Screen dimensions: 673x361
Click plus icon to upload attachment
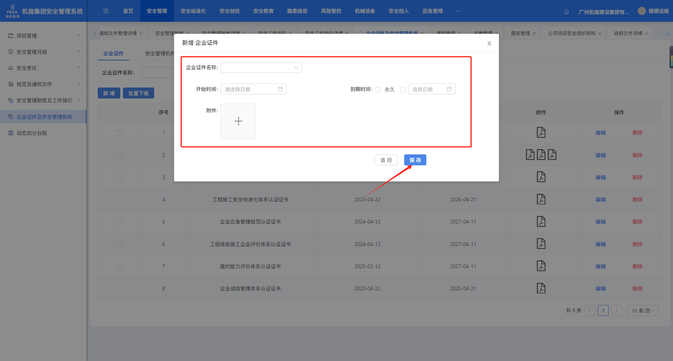tap(238, 121)
